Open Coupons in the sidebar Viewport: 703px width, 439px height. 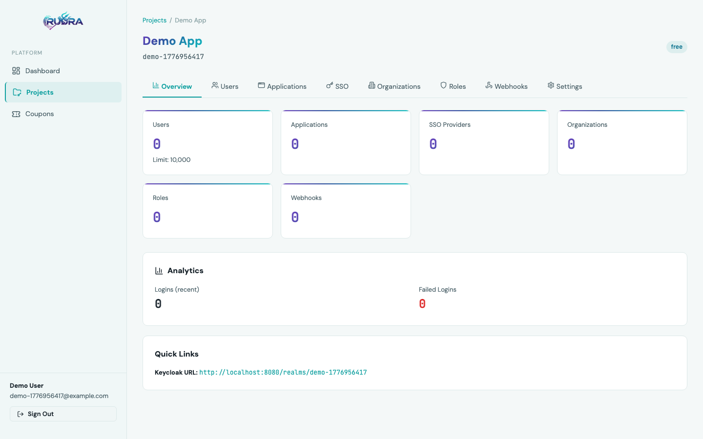coord(63,114)
